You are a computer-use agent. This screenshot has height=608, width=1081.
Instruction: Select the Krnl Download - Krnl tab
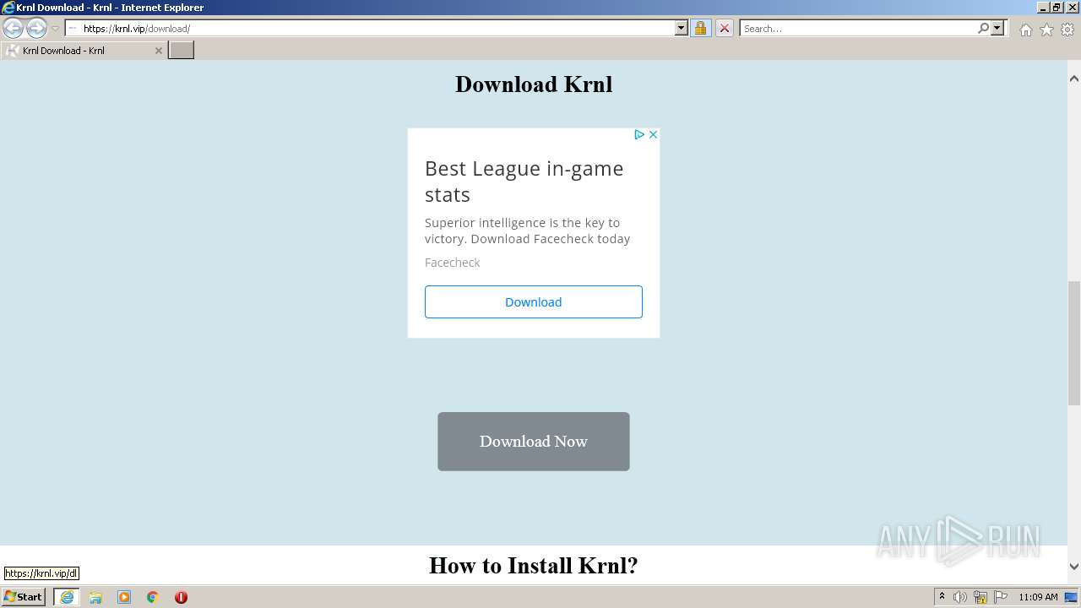pyautogui.click(x=83, y=51)
